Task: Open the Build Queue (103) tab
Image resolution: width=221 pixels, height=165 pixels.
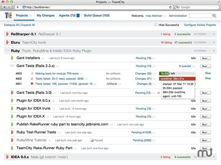Action: 97,15
